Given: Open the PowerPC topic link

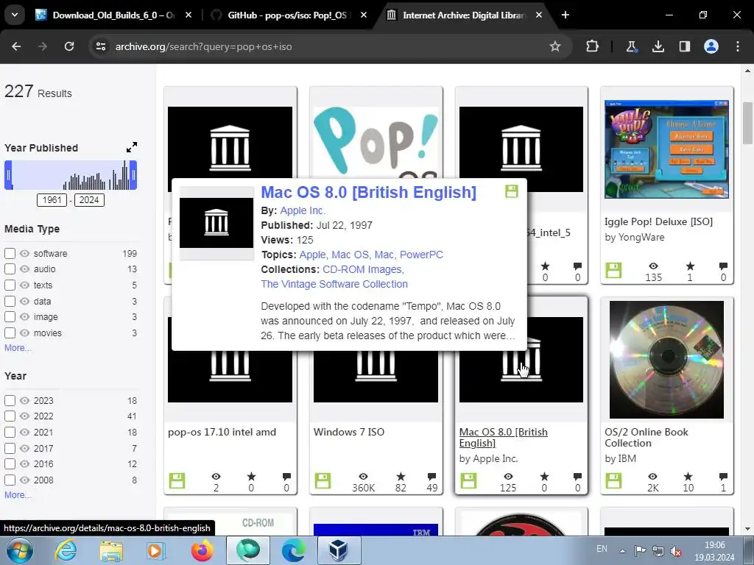Looking at the screenshot, I should pyautogui.click(x=421, y=255).
